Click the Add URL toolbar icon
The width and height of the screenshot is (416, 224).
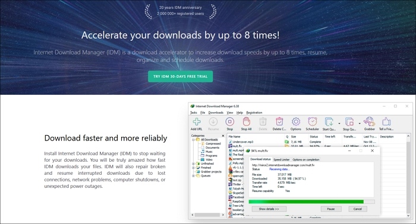(x=196, y=122)
